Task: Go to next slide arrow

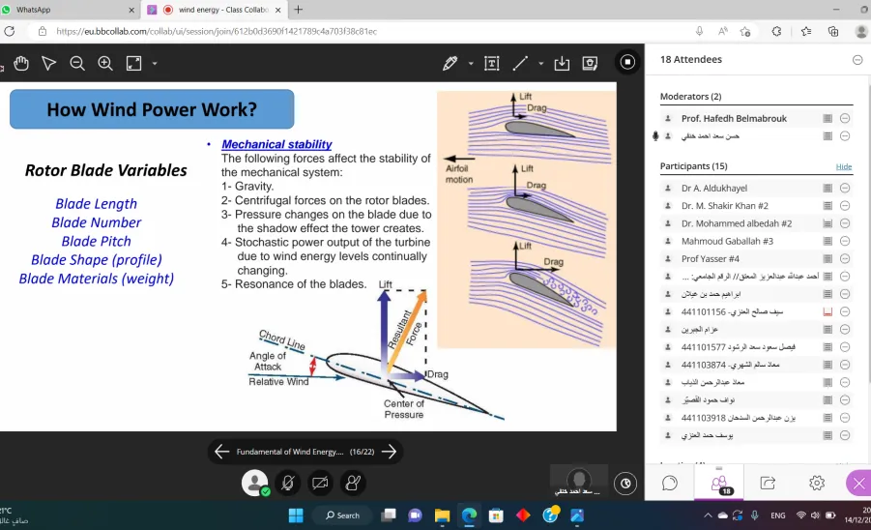Action: pos(390,452)
